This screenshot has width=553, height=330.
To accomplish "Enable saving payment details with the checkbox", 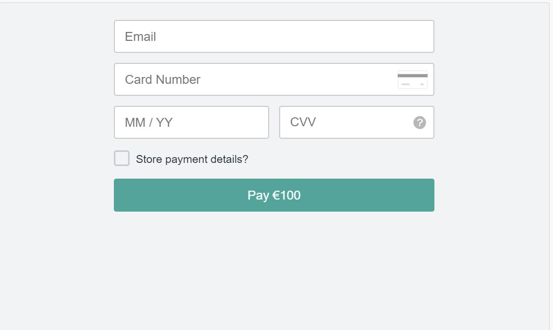I will 122,158.
